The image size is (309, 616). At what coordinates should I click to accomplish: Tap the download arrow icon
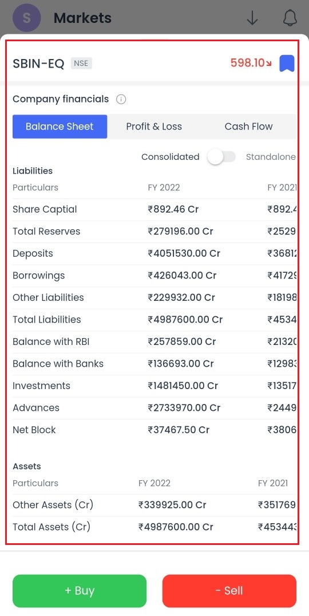click(x=252, y=18)
